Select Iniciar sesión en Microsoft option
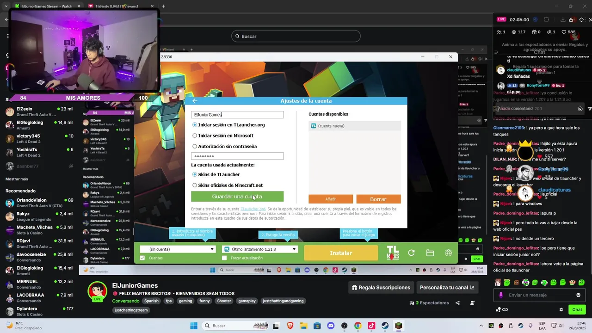The width and height of the screenshot is (592, 333). click(223, 136)
